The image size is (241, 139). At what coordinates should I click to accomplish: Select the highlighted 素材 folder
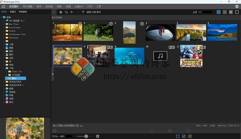coord(16,78)
